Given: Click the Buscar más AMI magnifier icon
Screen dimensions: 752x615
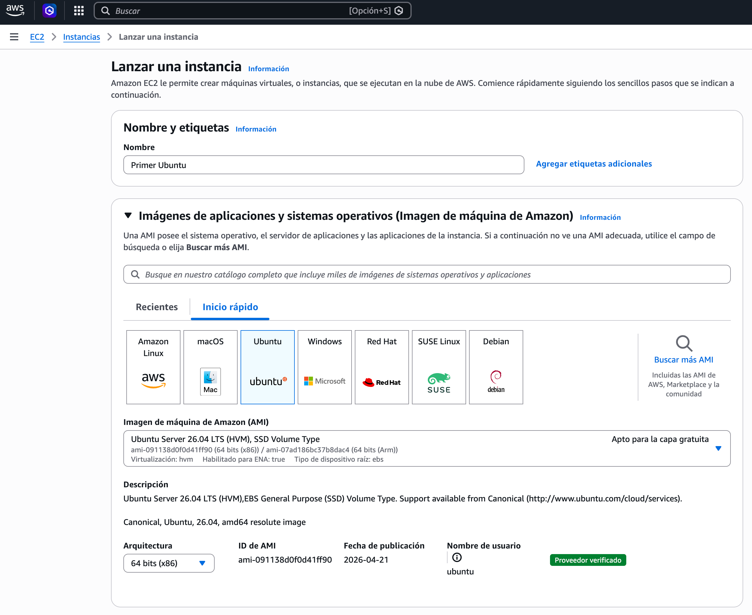Looking at the screenshot, I should pyautogui.click(x=684, y=343).
